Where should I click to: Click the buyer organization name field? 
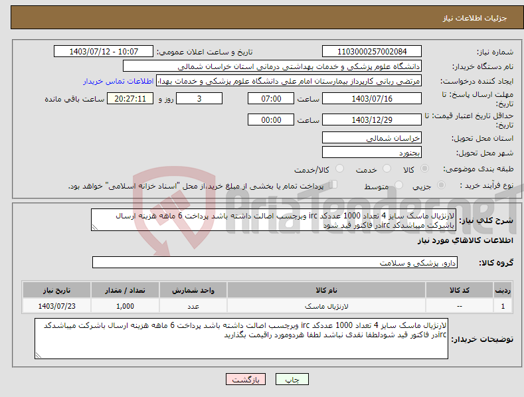[272, 66]
